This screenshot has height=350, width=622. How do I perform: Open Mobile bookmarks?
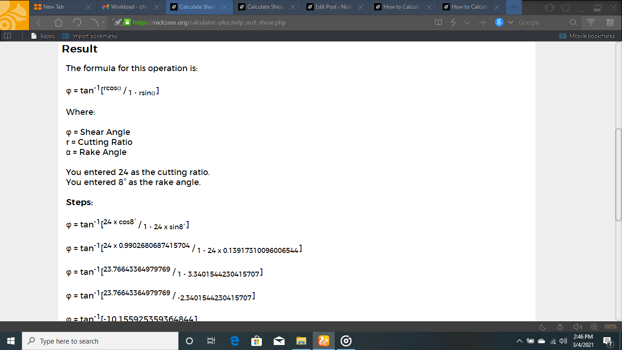pyautogui.click(x=587, y=36)
